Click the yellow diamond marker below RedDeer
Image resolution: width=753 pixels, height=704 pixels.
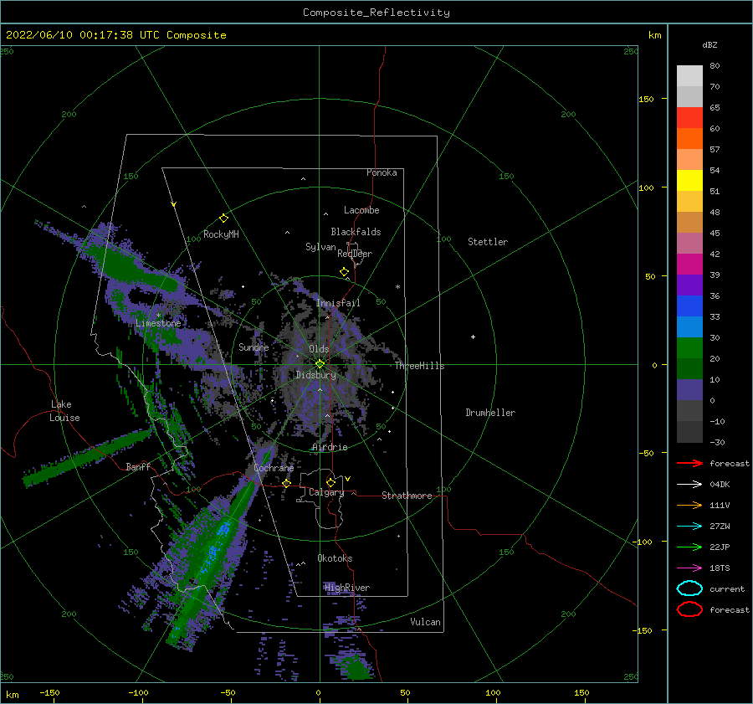point(344,272)
